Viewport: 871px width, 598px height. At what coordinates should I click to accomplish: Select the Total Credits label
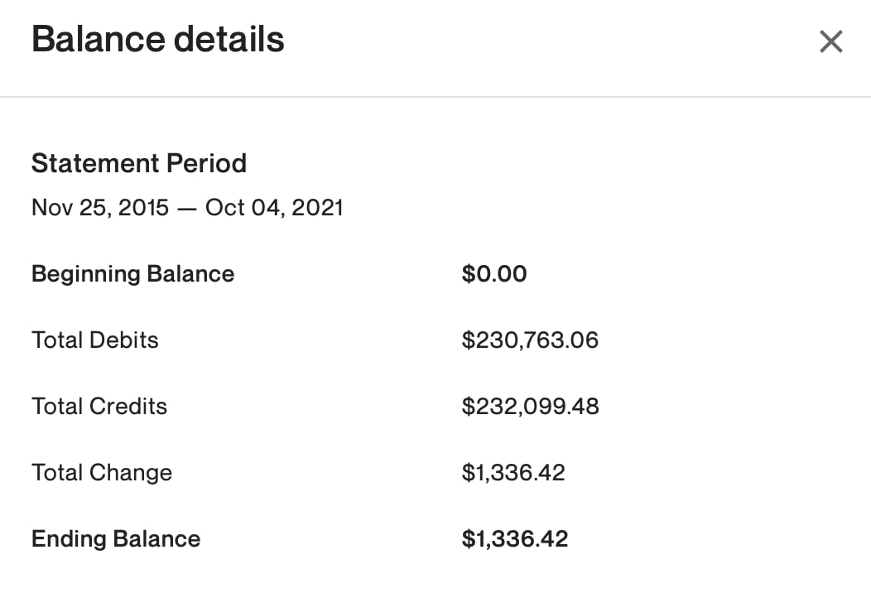coord(99,407)
